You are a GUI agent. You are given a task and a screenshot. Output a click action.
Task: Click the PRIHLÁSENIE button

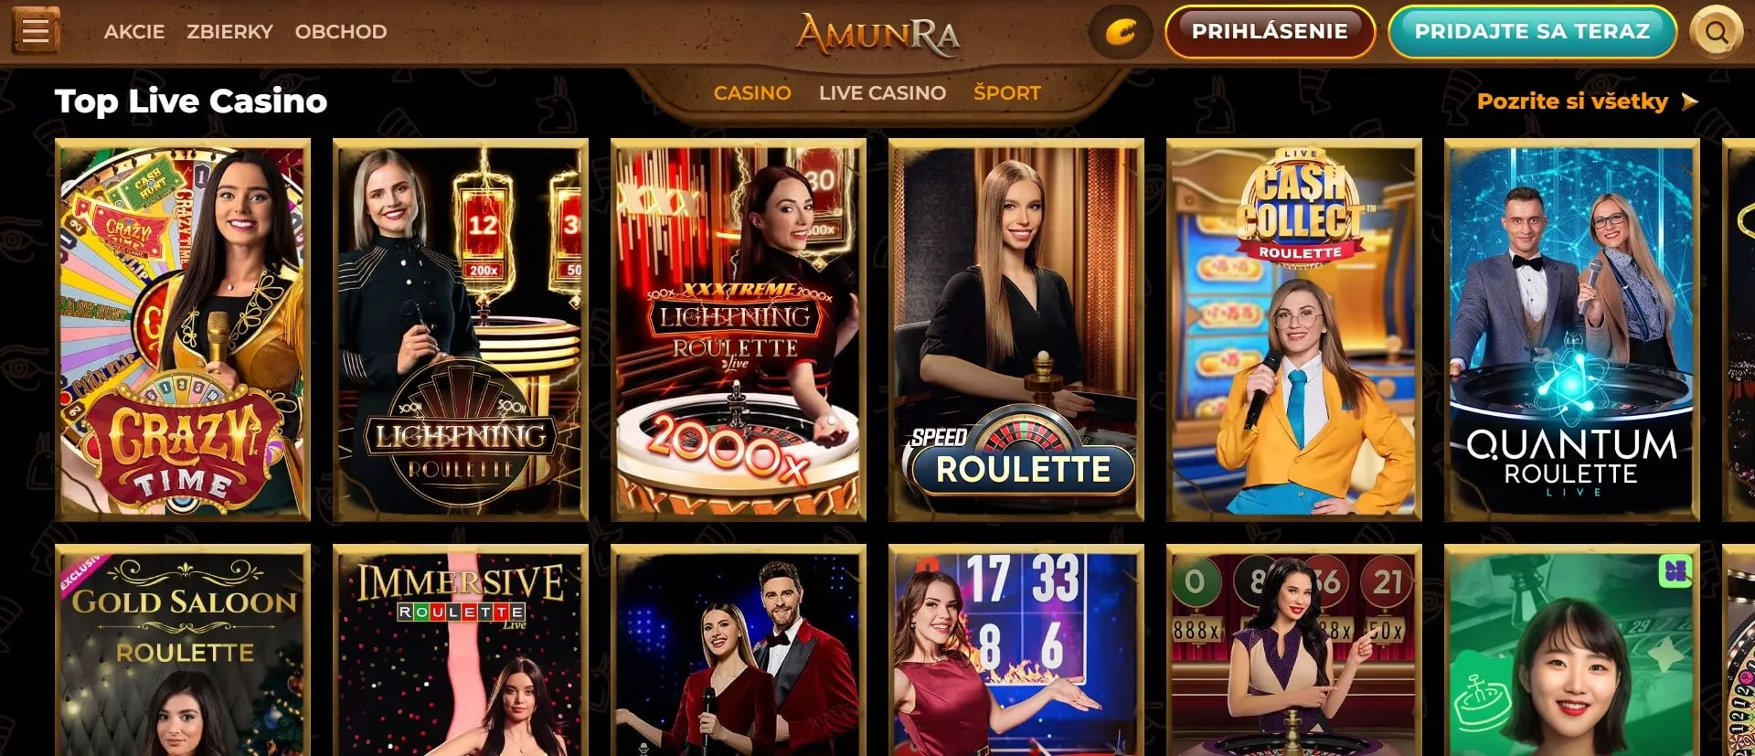pyautogui.click(x=1270, y=31)
